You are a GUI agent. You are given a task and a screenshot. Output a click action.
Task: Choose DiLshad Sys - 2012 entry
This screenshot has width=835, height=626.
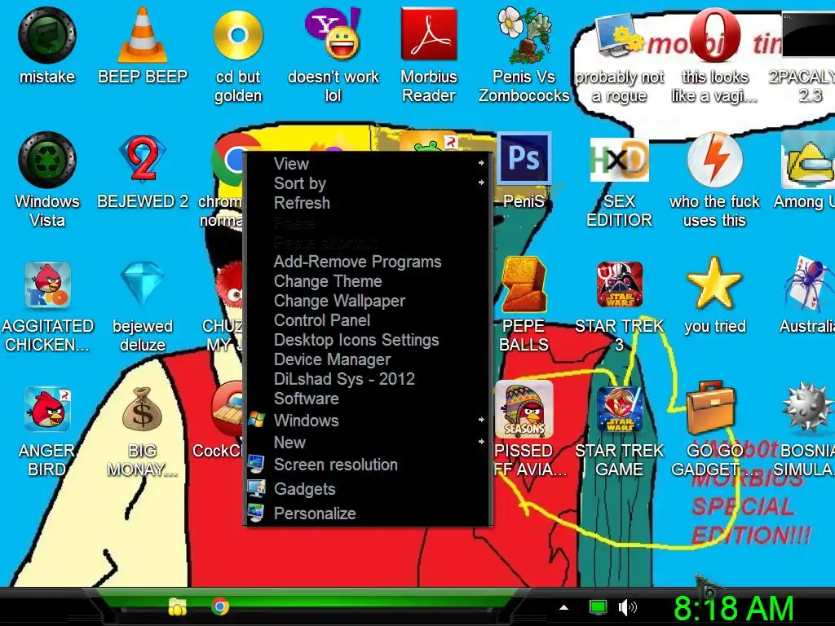tap(368, 379)
